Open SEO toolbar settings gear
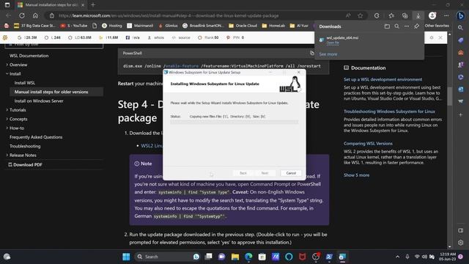This screenshot has height=264, width=469. [x=432, y=37]
